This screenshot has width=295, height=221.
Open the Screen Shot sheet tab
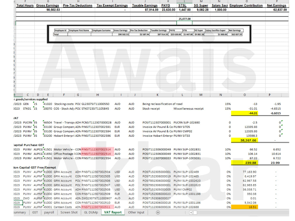69,212
